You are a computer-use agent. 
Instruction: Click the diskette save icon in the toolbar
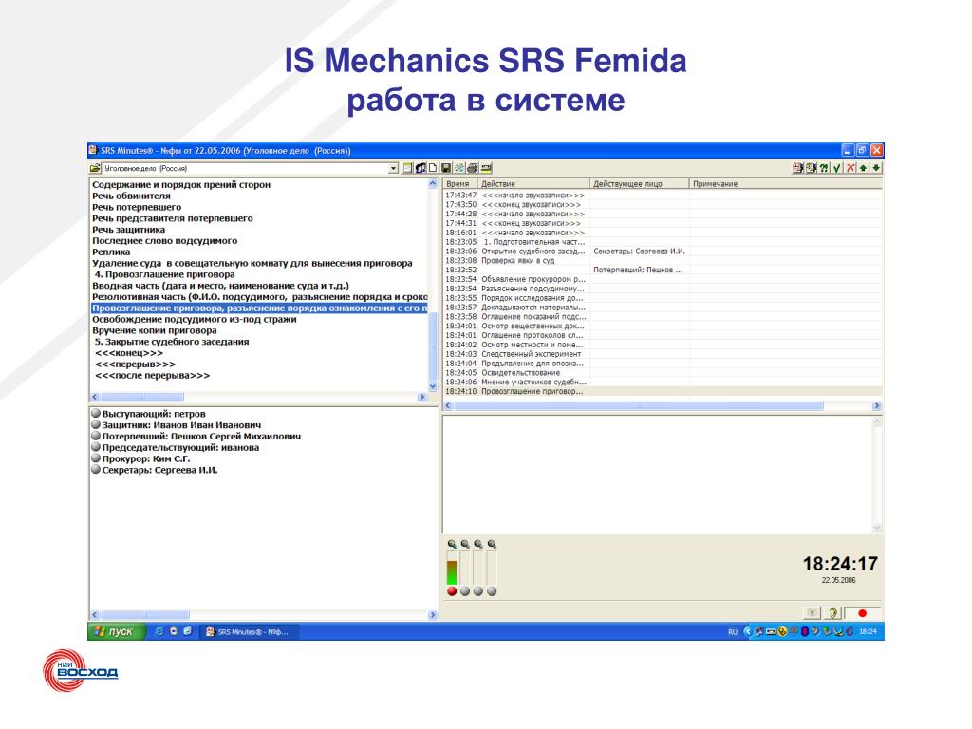pos(446,168)
